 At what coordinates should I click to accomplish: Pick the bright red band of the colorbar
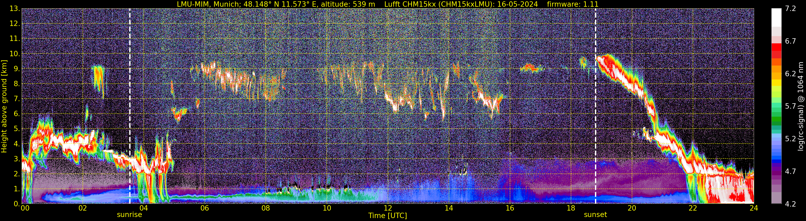tap(776, 47)
